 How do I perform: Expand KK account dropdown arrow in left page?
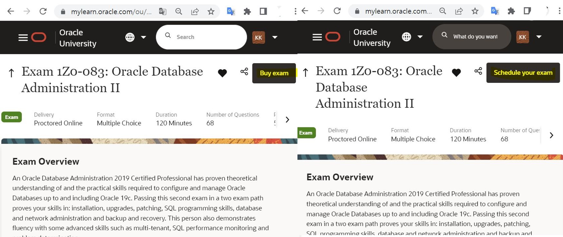(x=275, y=37)
